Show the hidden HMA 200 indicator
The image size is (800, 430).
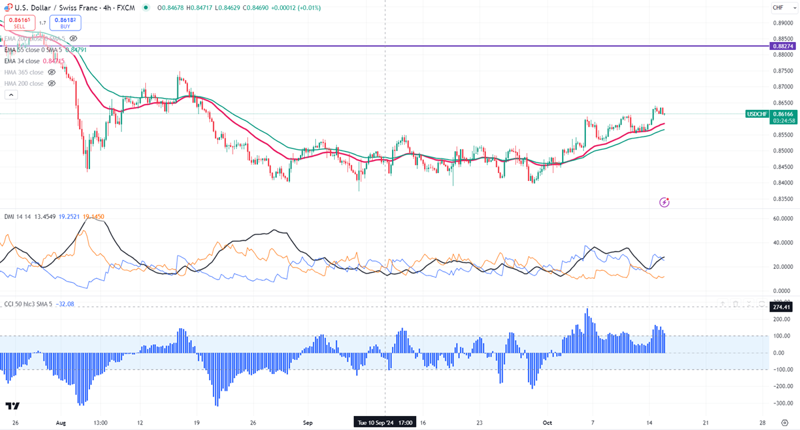click(x=51, y=83)
